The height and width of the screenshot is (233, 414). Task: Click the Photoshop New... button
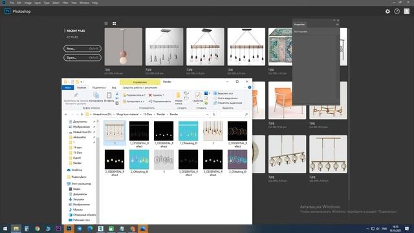82,49
